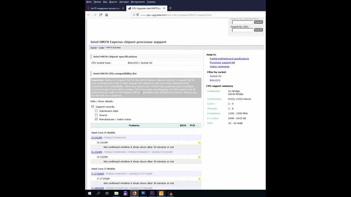The height and width of the screenshot is (197, 351).
Task: Open the Журнал menu
Action: pyautogui.click(x=113, y=2)
